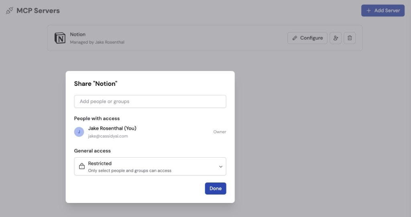The height and width of the screenshot is (217, 411).
Task: Click the J avatar for Jake Rosenthal
Action: (x=79, y=132)
